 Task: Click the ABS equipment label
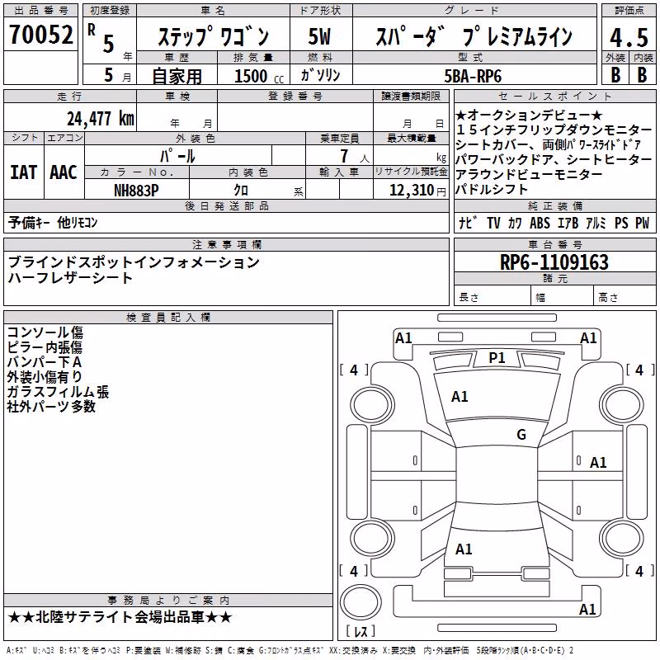(540, 223)
